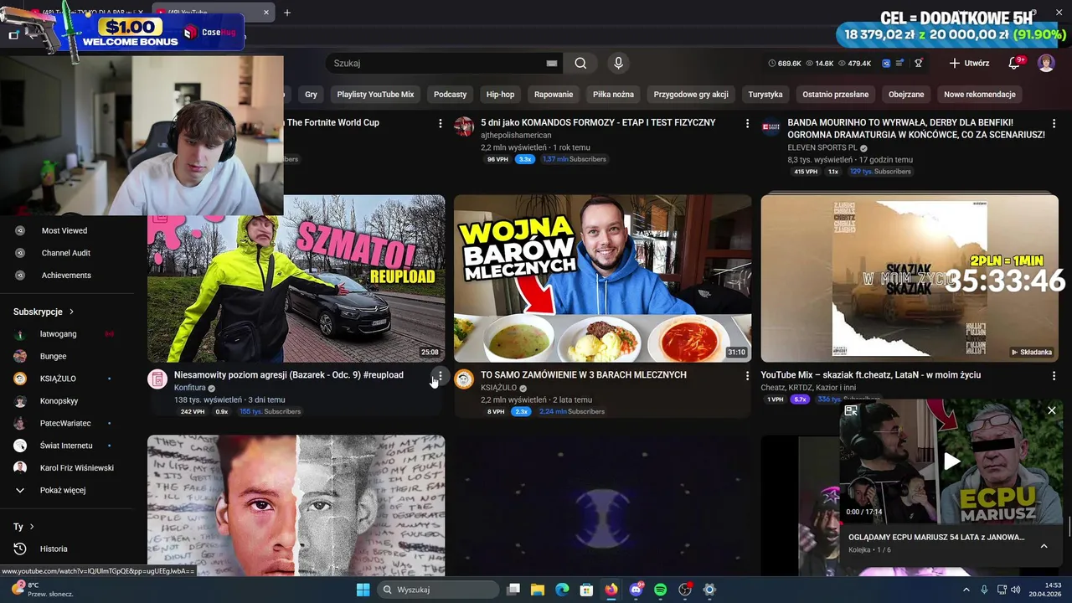Play the ECPU Mariusz miniplayer video

click(x=951, y=461)
